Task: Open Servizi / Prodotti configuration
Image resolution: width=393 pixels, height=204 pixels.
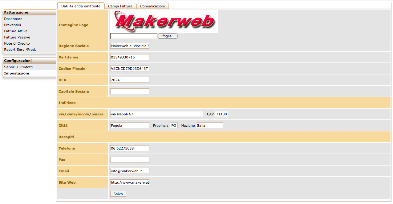Action: (18, 67)
